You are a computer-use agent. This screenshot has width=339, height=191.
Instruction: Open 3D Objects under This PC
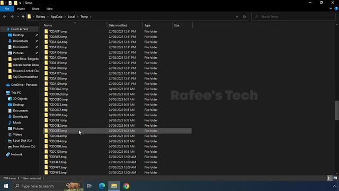[x=20, y=99]
